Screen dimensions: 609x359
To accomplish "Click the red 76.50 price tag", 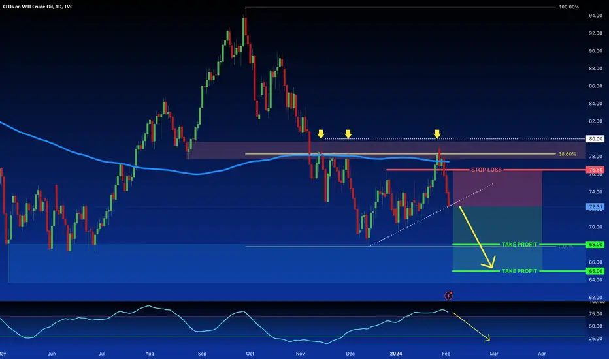I will coord(595,170).
